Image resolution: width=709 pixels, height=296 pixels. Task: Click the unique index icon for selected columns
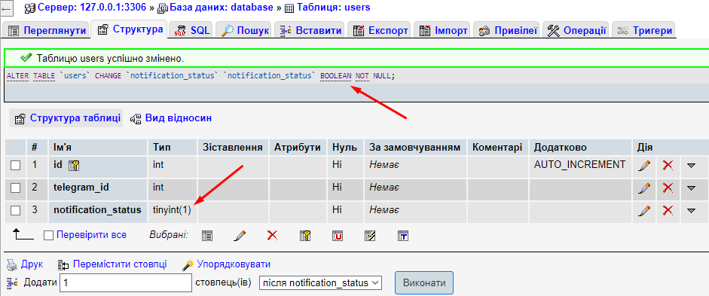coord(338,236)
